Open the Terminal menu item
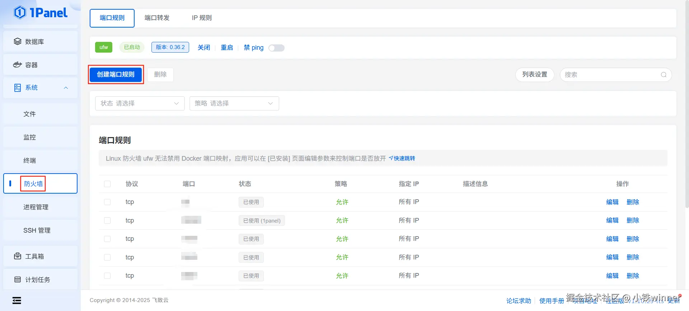The width and height of the screenshot is (689, 311). 41,160
